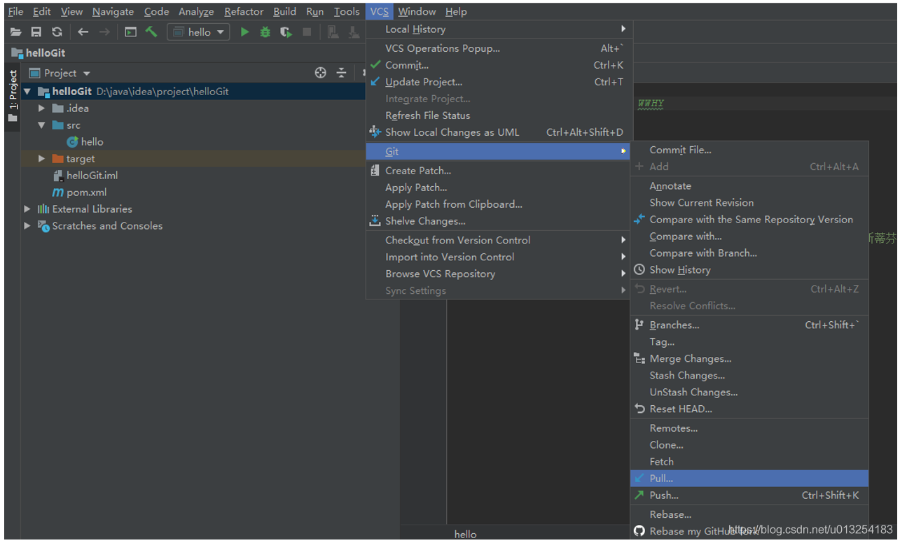
Task: Expand Scratches and Consoles node
Action: pyautogui.click(x=27, y=226)
